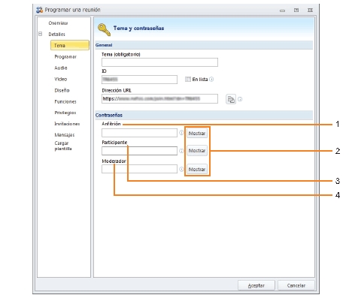Show the Participante password with Mostrar
Image resolution: width=352 pixels, height=298 pixels.
click(x=197, y=151)
